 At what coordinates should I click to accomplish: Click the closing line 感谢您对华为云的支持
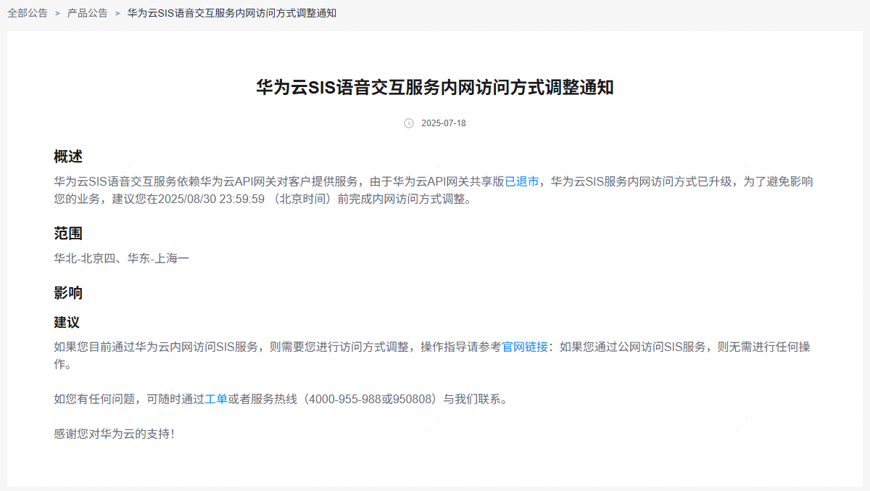[114, 434]
